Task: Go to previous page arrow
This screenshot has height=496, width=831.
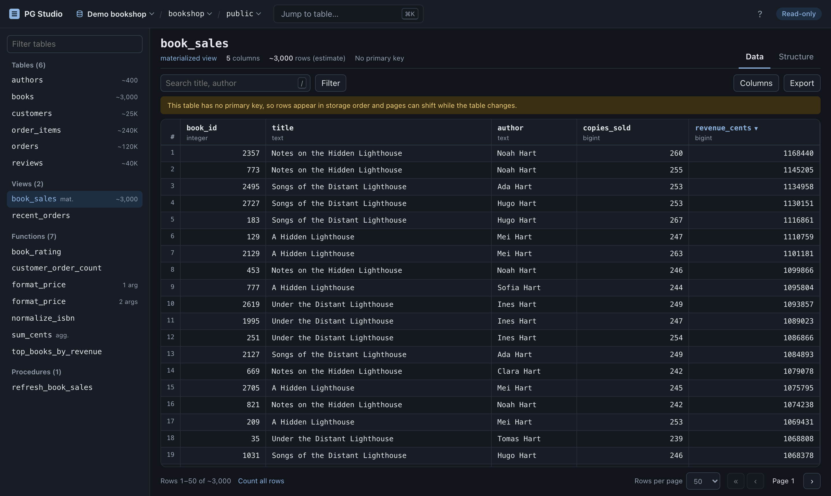Action: pyautogui.click(x=755, y=481)
